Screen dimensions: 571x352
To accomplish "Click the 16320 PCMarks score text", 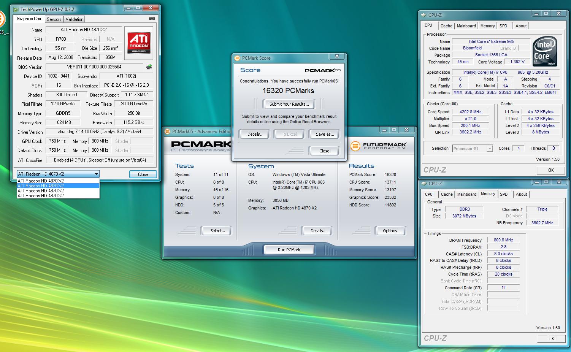I will click(x=288, y=91).
